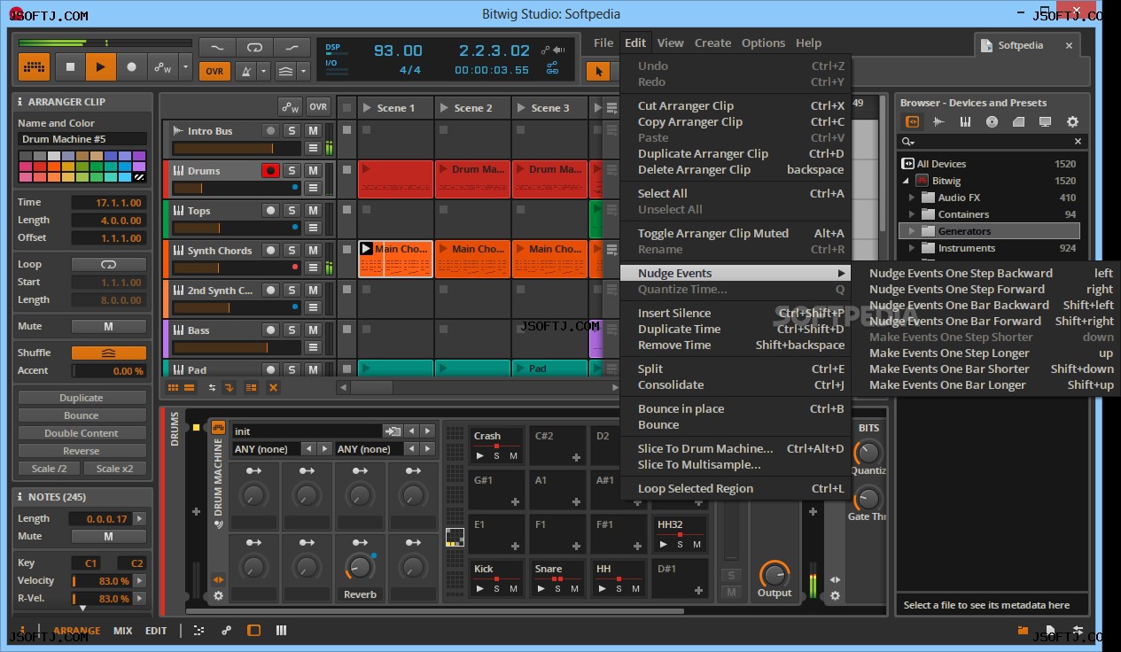This screenshot has width=1121, height=652.
Task: Select All Devices in browser
Action: [x=988, y=164]
